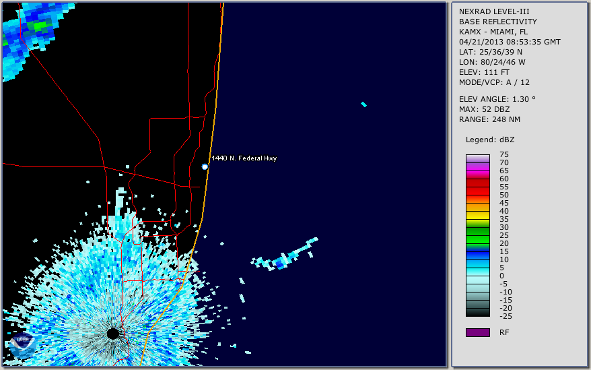Select the timestamp "04/21/2013 08:53:35 GMT"
The image size is (591, 370).
click(x=510, y=42)
